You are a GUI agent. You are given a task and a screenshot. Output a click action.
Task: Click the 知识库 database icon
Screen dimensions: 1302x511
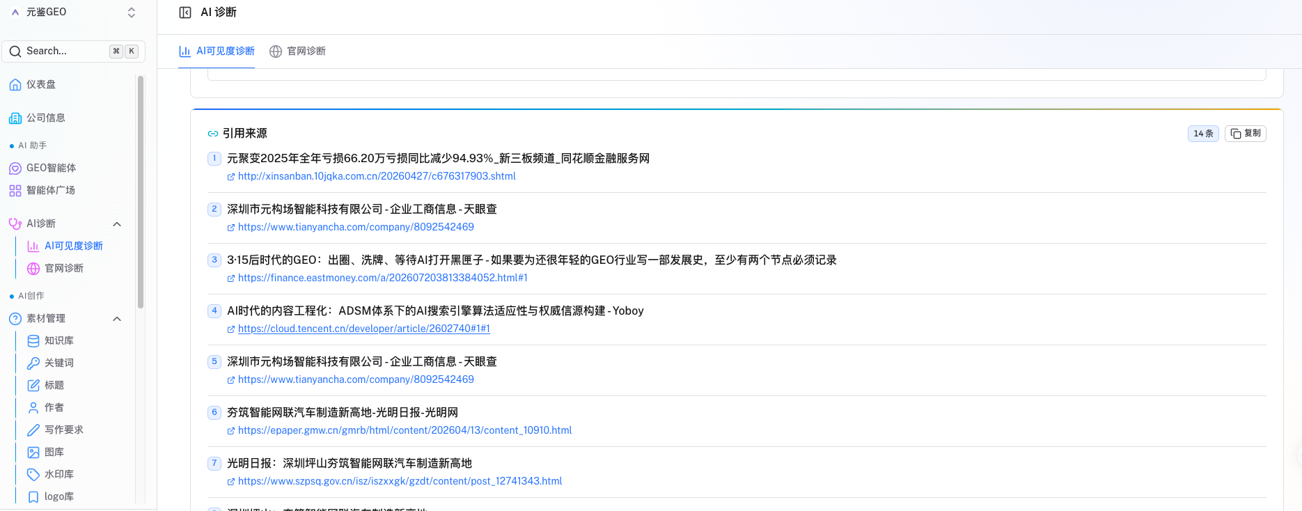33,340
